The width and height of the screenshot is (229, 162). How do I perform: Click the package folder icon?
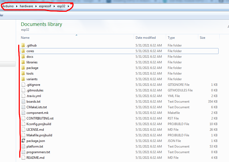23,68
